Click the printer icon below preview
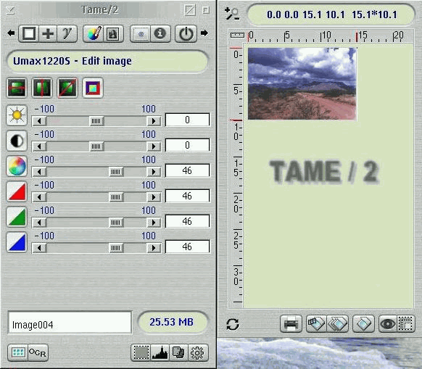 (x=291, y=323)
